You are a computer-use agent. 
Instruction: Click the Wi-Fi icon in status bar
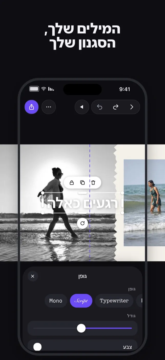click(x=44, y=89)
